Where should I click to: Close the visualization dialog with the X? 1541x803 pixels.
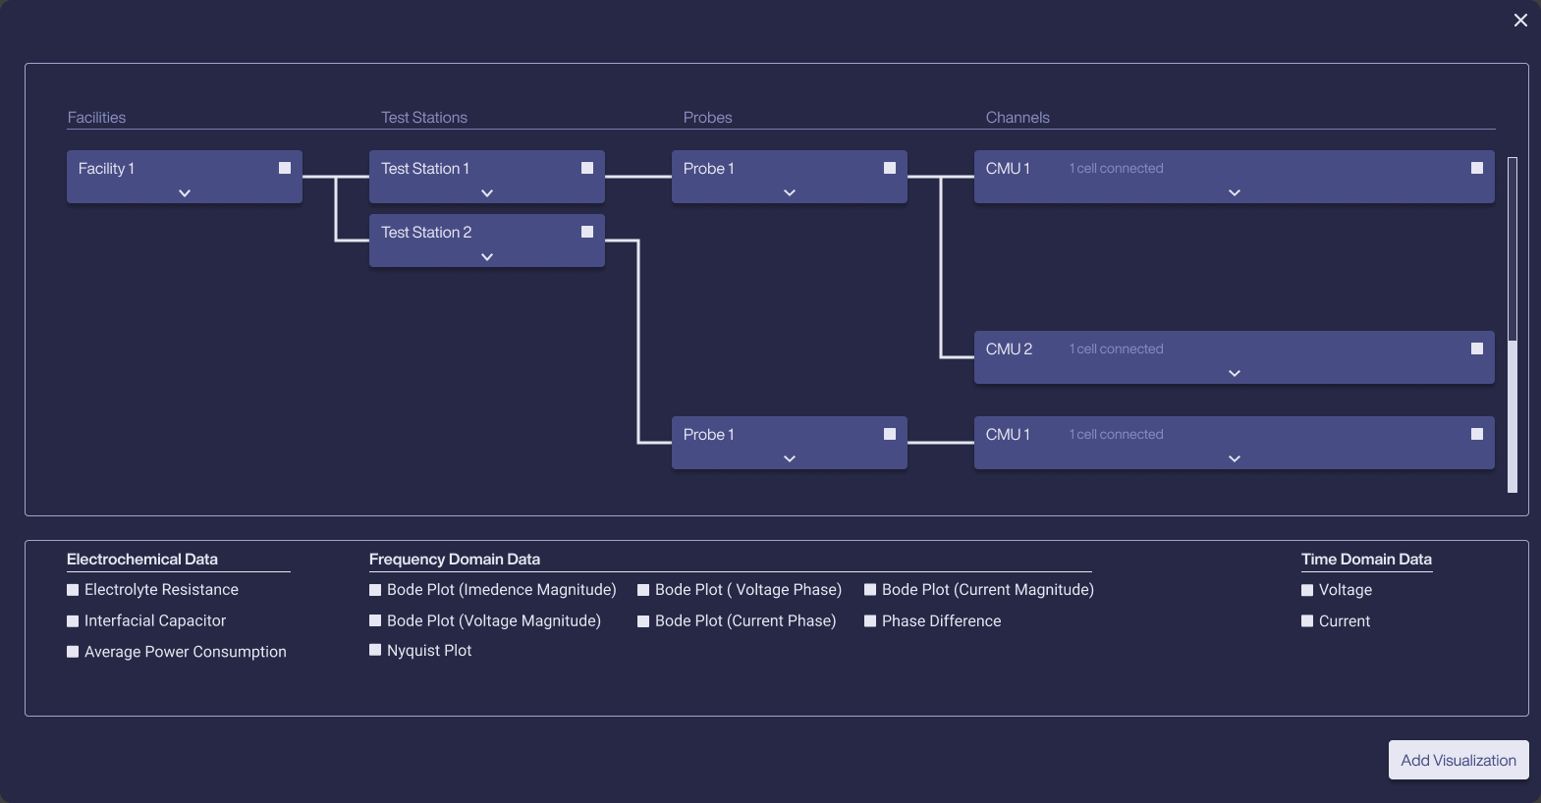pyautogui.click(x=1520, y=21)
